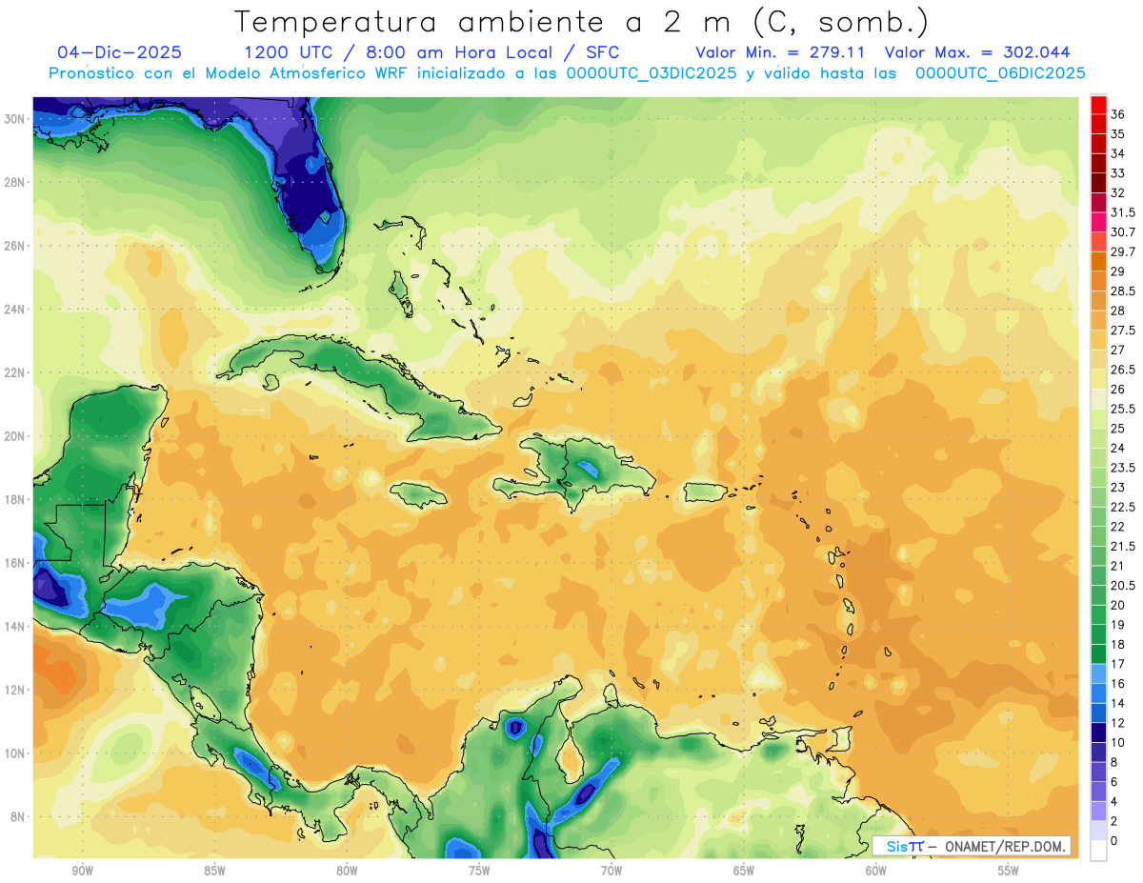1143x883 pixels.
Task: Click the 80W longitude label
Action: coord(347,871)
